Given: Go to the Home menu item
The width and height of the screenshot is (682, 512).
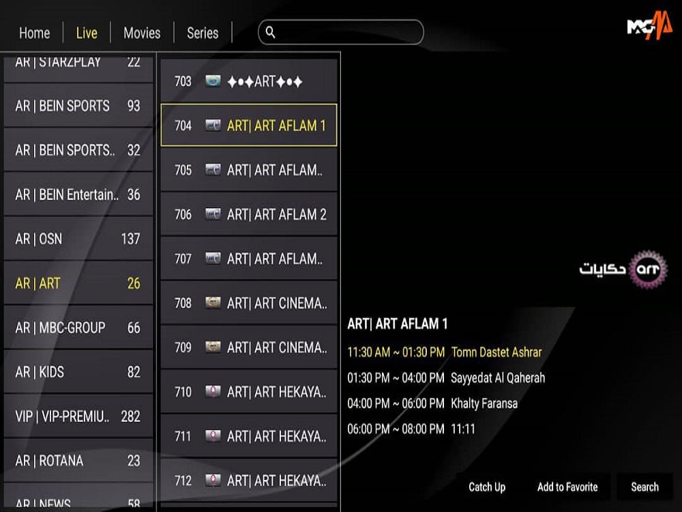Looking at the screenshot, I should pos(34,32).
